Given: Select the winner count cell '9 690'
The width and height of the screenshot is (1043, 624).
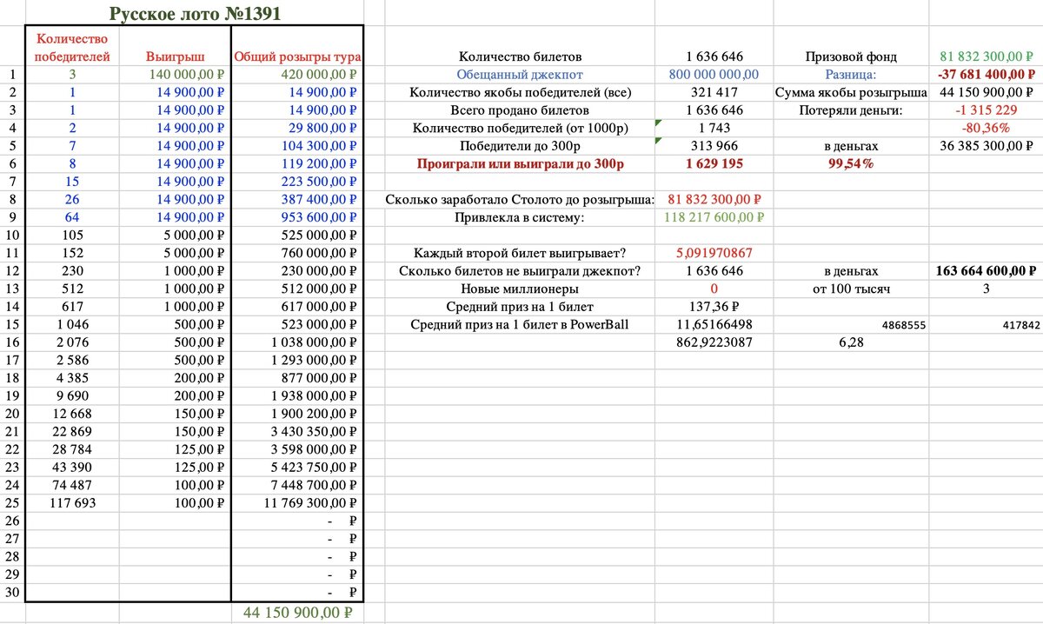Looking at the screenshot, I should tap(72, 395).
